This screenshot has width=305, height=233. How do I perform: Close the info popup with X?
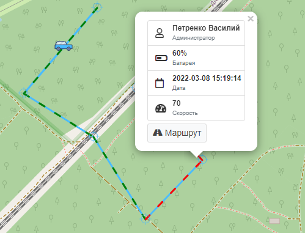click(x=251, y=19)
